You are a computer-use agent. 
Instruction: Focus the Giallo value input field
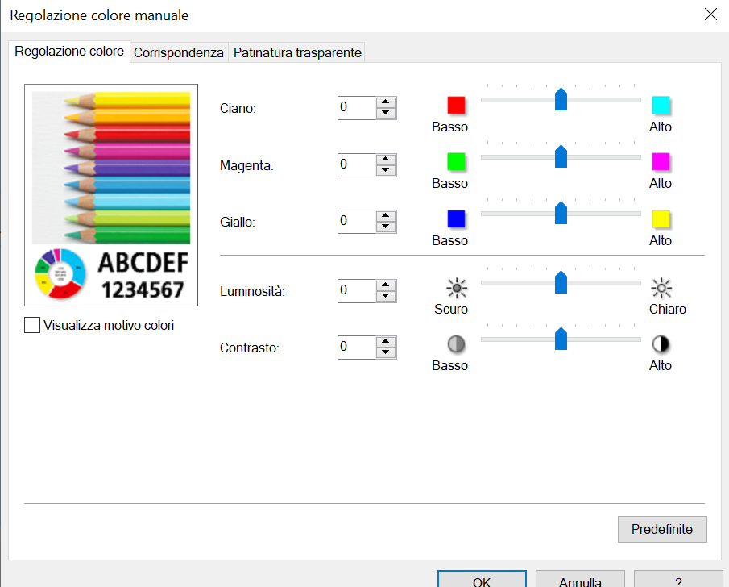(x=357, y=222)
